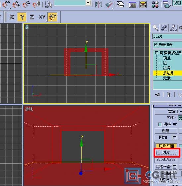This screenshot has width=182, height=186.
Task: Click the Box01 object name field
Action: [167, 36]
